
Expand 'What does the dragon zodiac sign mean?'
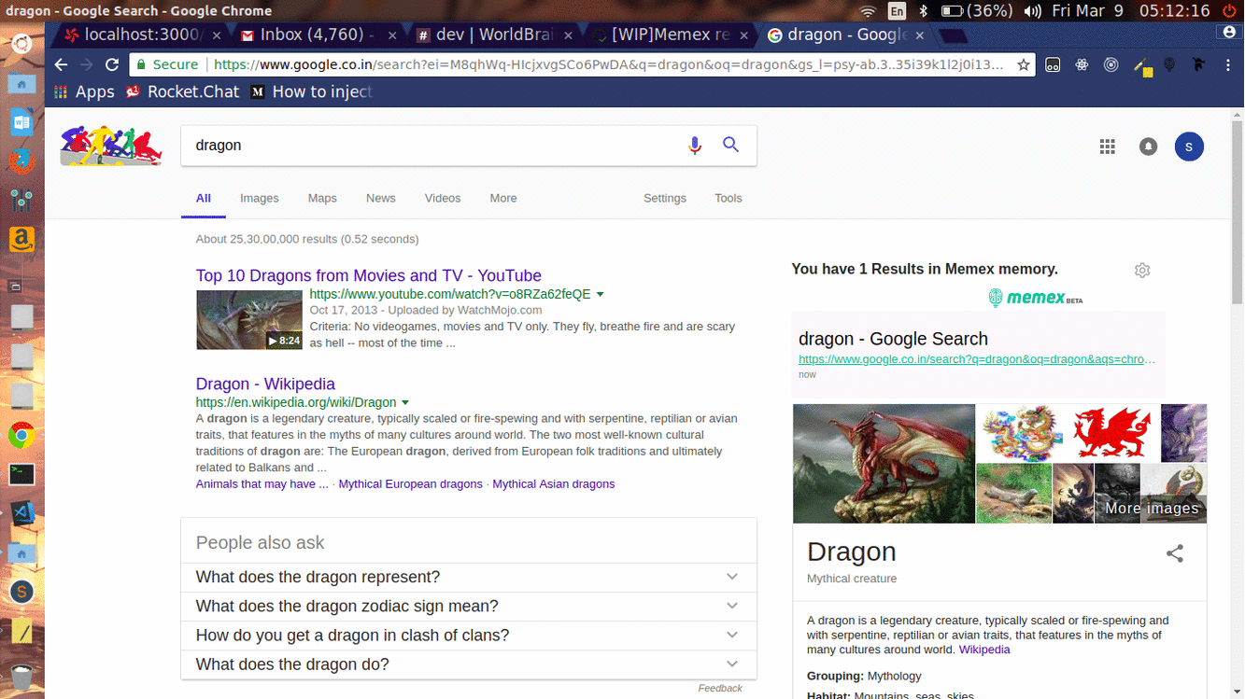[468, 606]
